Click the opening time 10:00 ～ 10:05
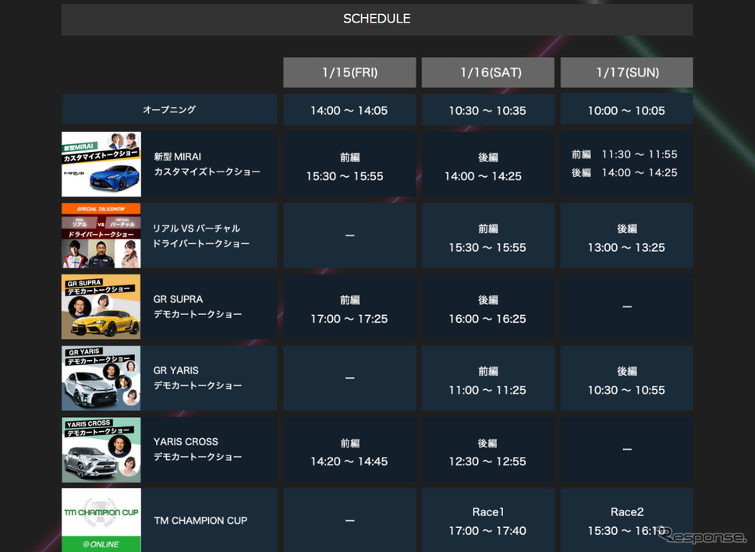The width and height of the screenshot is (755, 552). pos(626,110)
